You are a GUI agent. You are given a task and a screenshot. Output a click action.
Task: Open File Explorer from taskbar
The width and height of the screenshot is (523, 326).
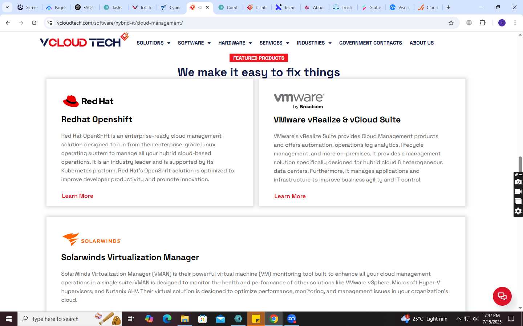185,319
